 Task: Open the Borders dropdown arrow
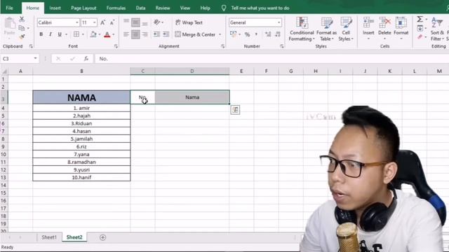coord(83,34)
